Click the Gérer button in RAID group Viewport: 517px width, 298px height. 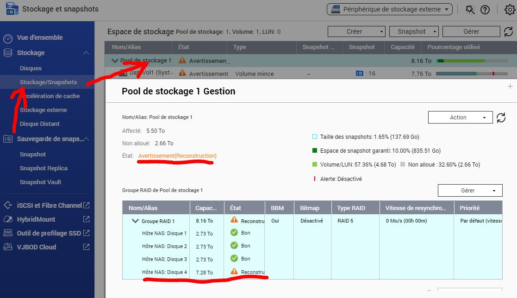coord(470,190)
